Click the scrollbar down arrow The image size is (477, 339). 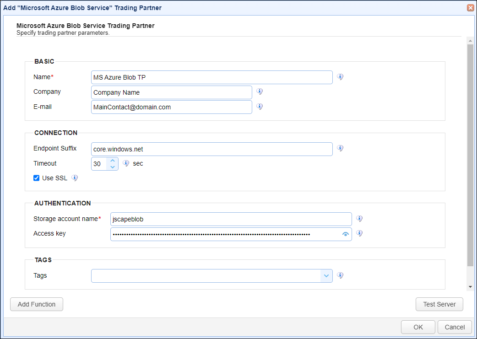470,287
